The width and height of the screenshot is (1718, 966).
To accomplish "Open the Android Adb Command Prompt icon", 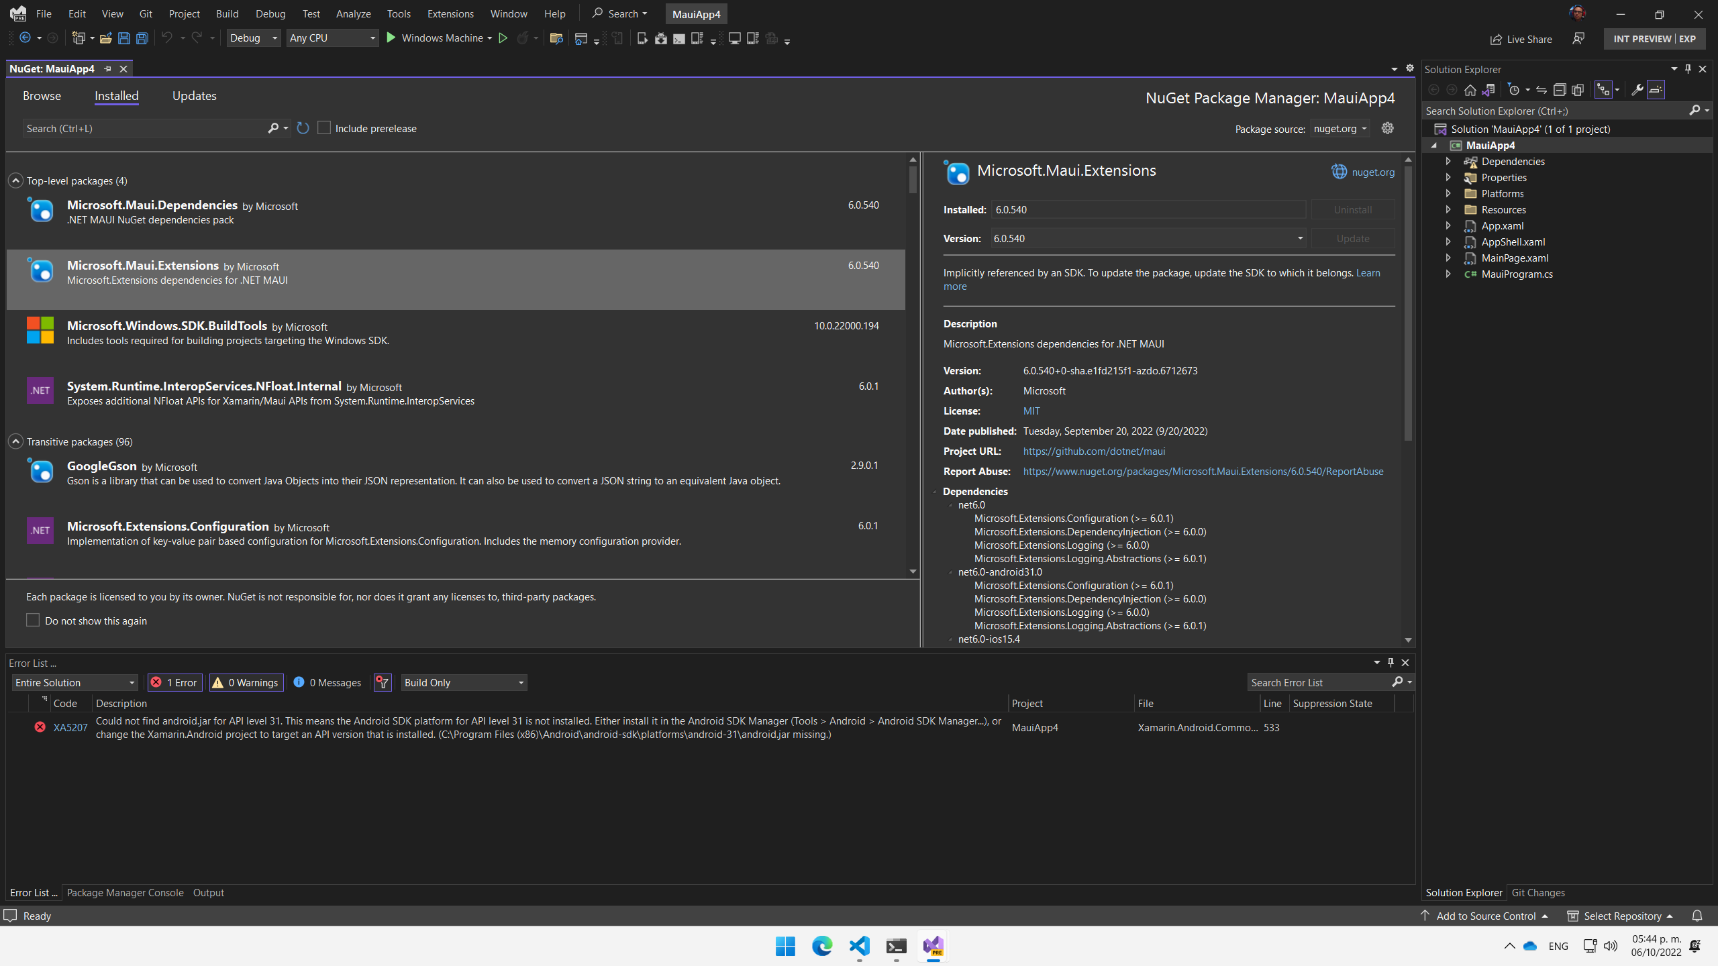I will tap(678, 38).
